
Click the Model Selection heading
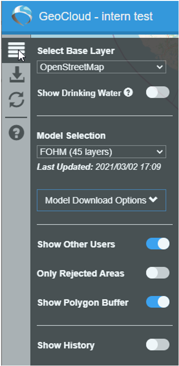[x=71, y=135]
